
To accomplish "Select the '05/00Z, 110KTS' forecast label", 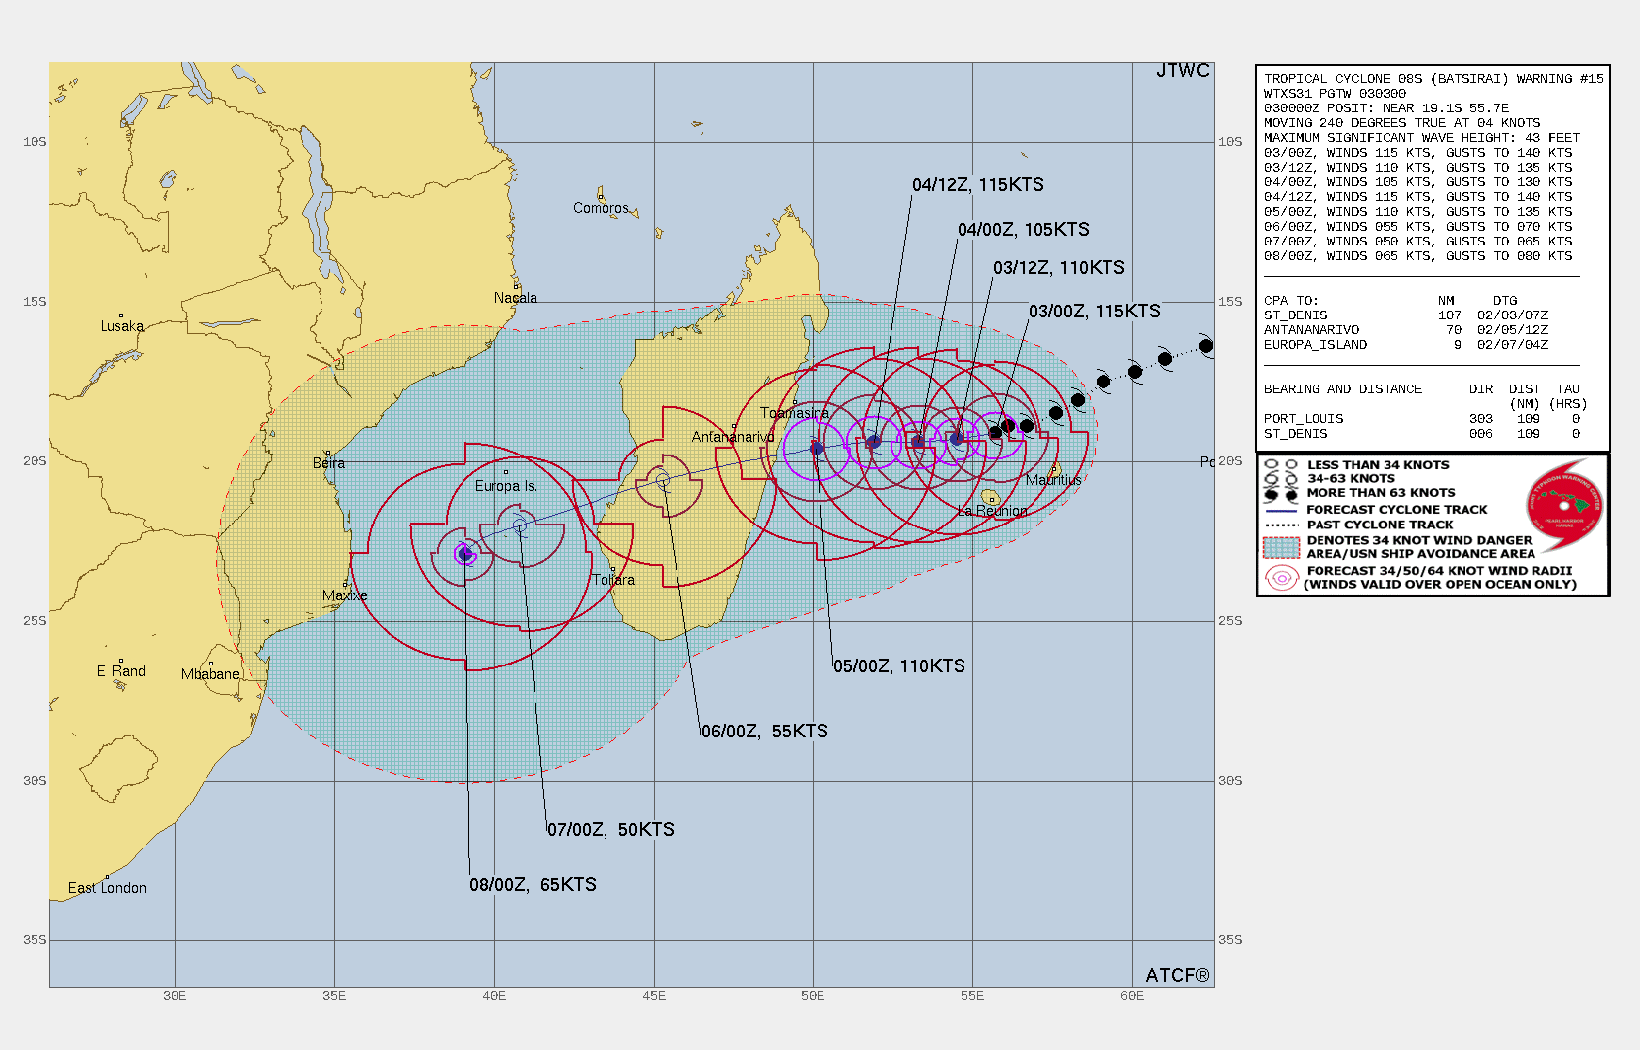I will (898, 666).
